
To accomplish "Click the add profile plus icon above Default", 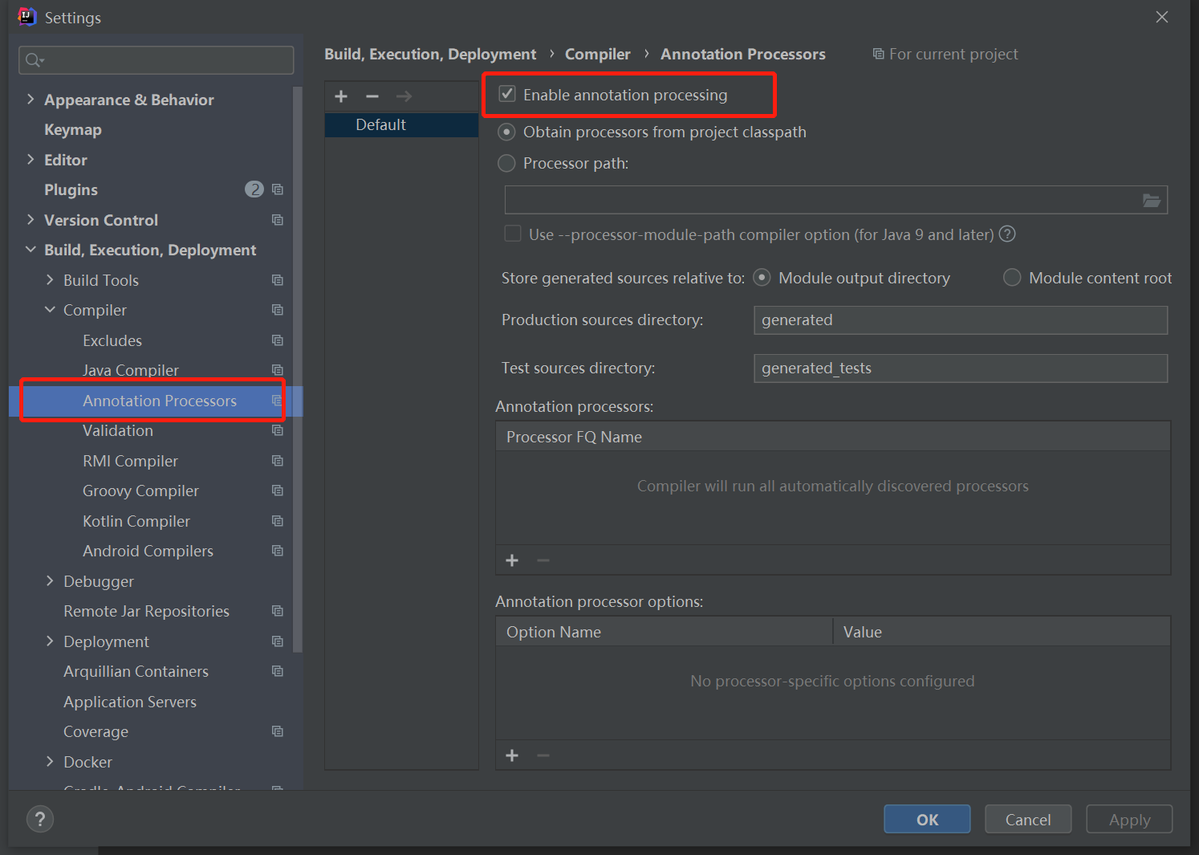I will (x=341, y=96).
